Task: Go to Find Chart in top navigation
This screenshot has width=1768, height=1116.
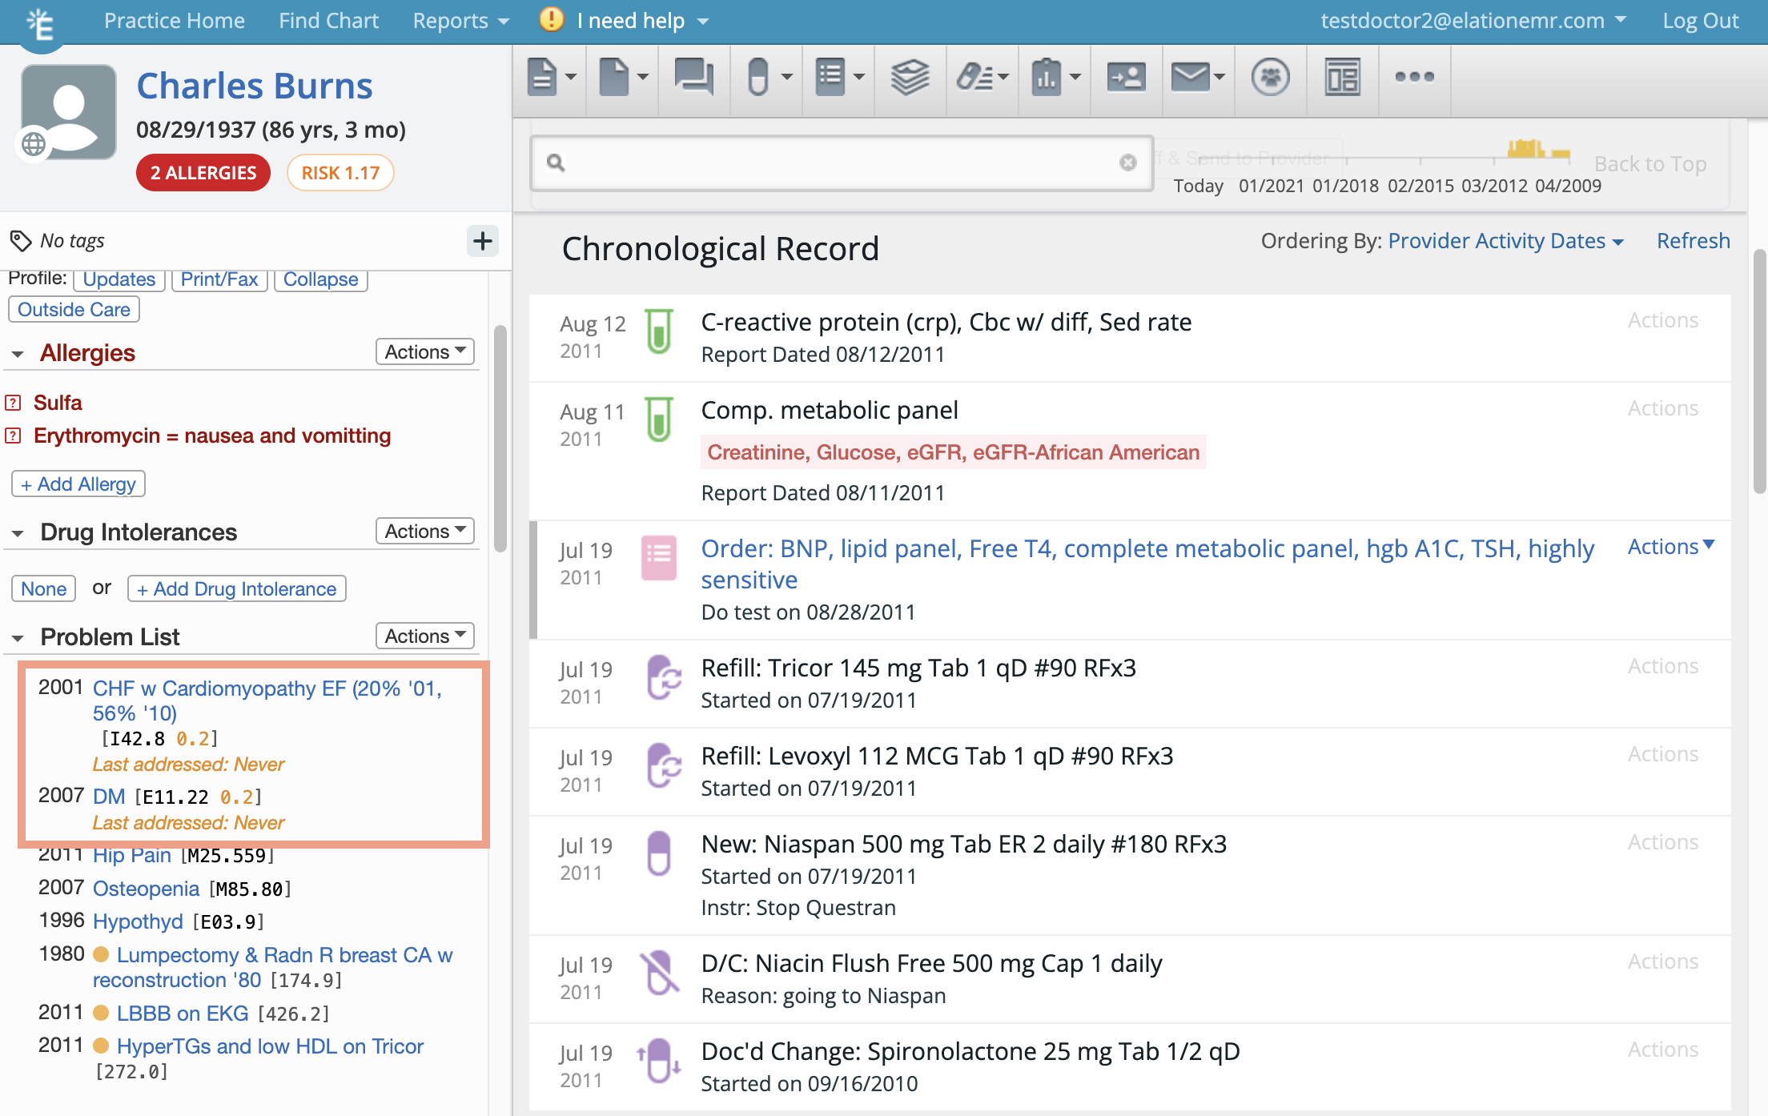Action: click(x=328, y=21)
